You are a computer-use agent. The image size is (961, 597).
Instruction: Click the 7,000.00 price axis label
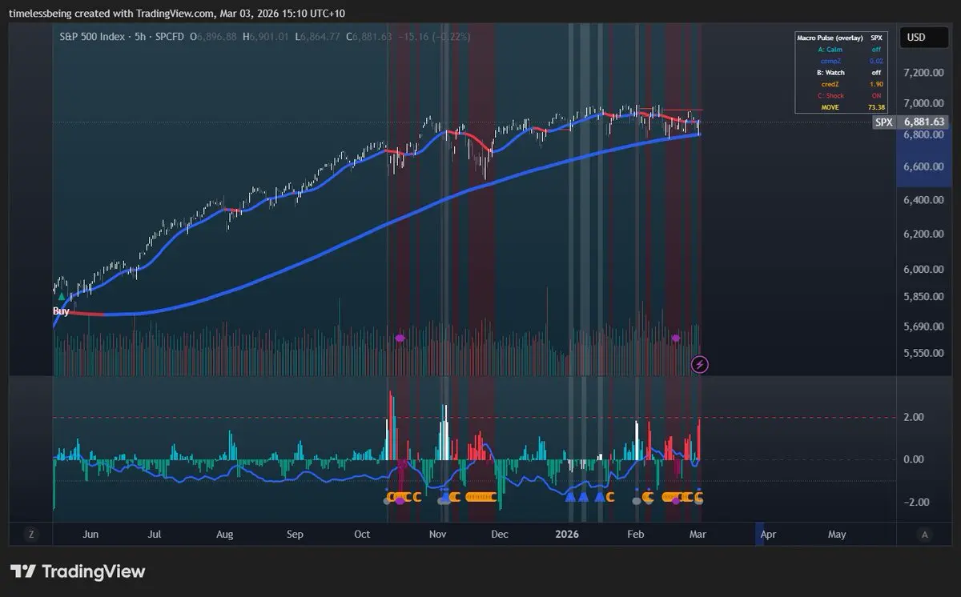pos(923,104)
